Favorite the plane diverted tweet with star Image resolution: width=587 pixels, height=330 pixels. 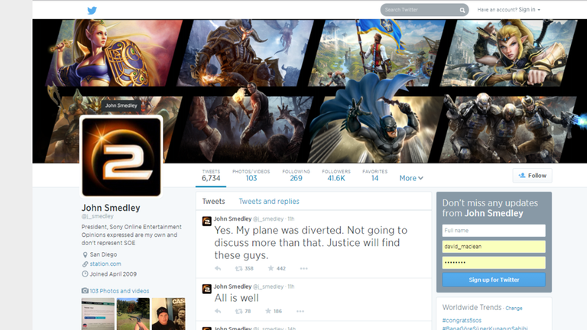pos(268,268)
